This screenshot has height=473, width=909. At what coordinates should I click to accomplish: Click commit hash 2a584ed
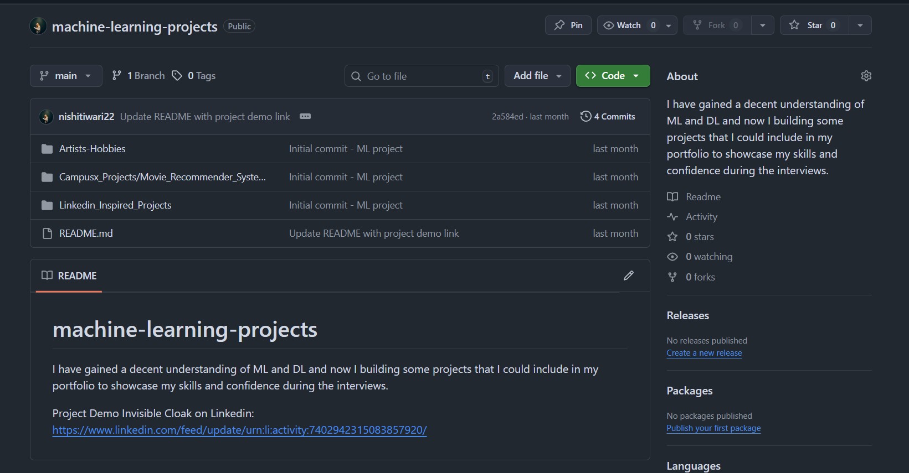click(x=507, y=117)
